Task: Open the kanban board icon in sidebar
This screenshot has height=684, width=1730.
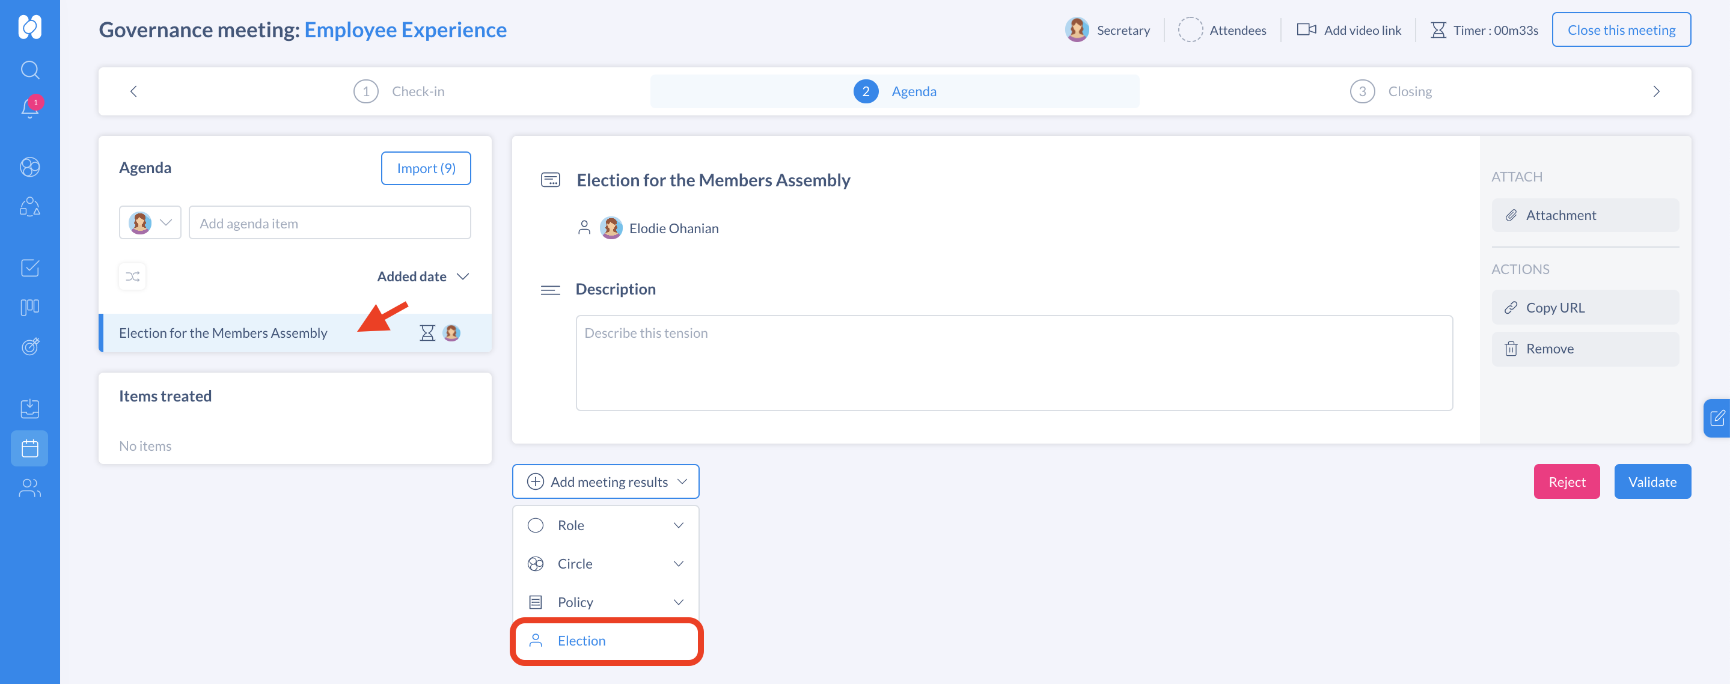Action: point(29,307)
